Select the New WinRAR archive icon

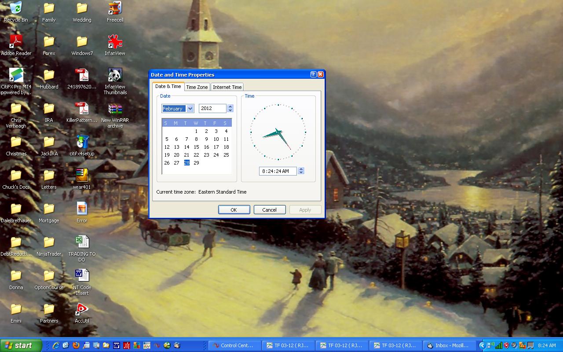(115, 115)
